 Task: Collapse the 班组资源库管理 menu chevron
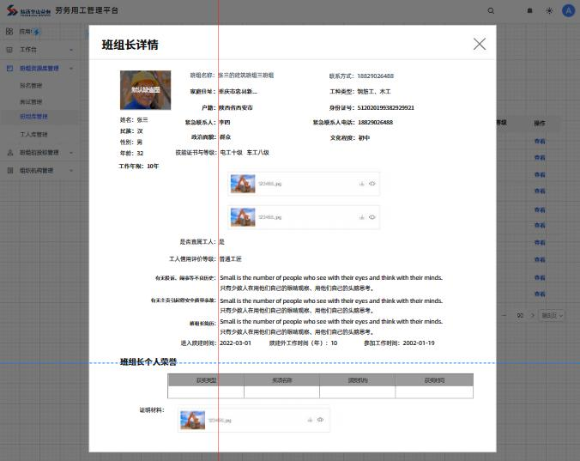tap(71, 69)
